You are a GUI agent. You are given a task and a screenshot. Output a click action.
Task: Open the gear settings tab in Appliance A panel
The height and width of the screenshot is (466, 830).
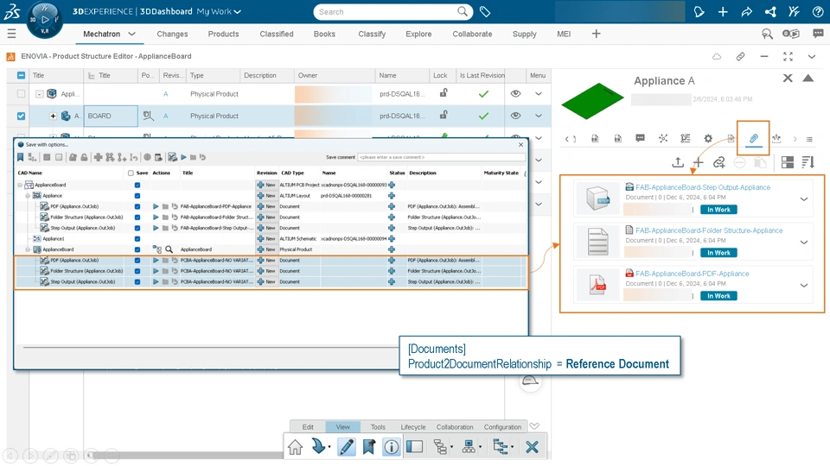point(708,138)
